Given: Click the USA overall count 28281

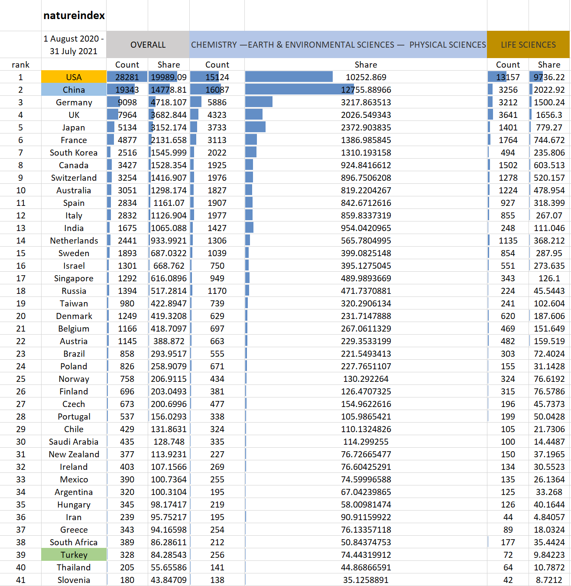Looking at the screenshot, I should pyautogui.click(x=127, y=77).
